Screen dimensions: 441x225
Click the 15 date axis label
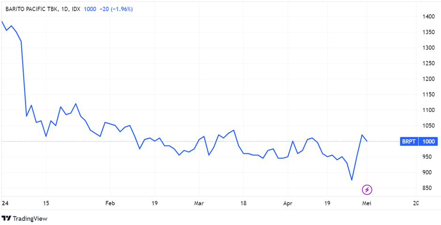click(46, 203)
